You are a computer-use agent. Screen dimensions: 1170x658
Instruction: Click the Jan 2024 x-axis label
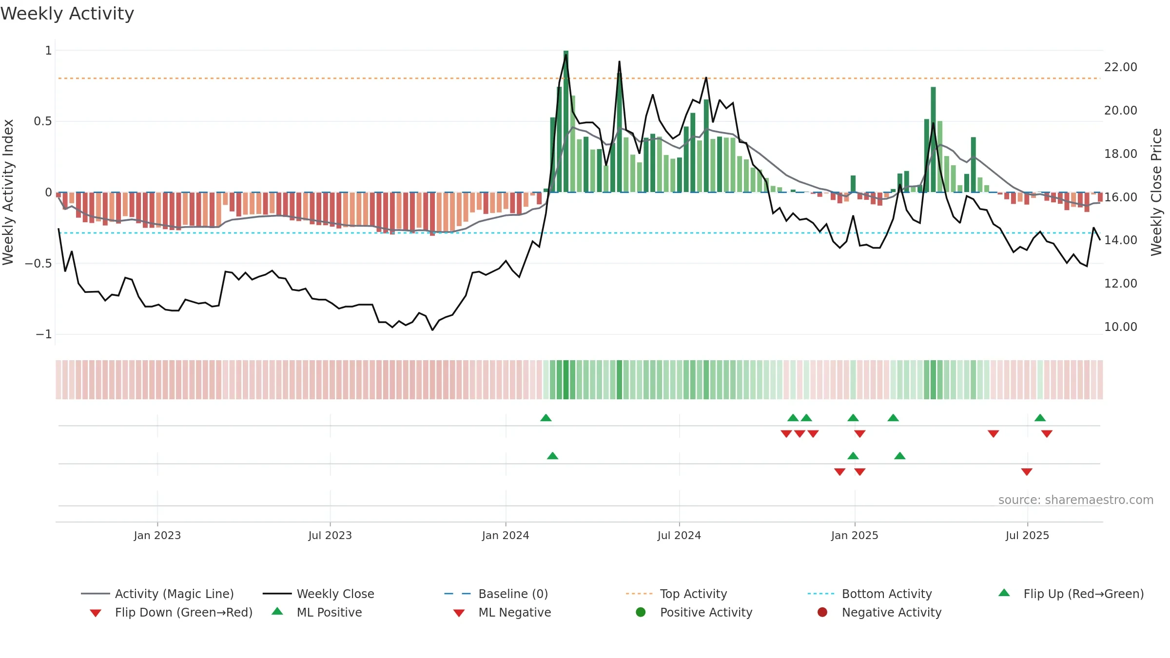click(506, 535)
